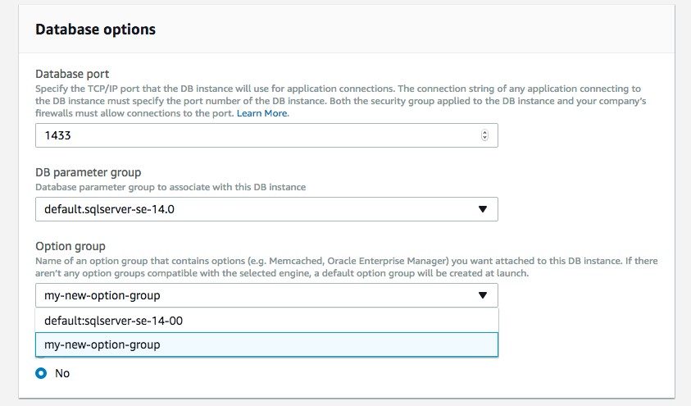The height and width of the screenshot is (406, 691).
Task: Click the Option group dropdown arrow
Action: pos(484,295)
